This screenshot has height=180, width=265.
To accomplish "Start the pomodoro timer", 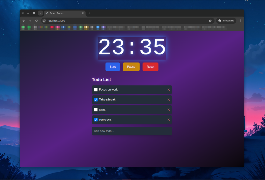I will coord(113,67).
